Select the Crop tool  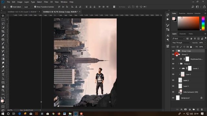click(3, 32)
